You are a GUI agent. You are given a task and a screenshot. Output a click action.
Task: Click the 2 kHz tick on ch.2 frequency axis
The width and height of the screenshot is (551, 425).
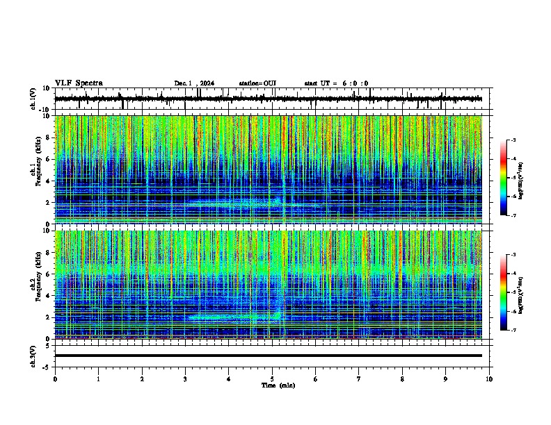(48, 317)
